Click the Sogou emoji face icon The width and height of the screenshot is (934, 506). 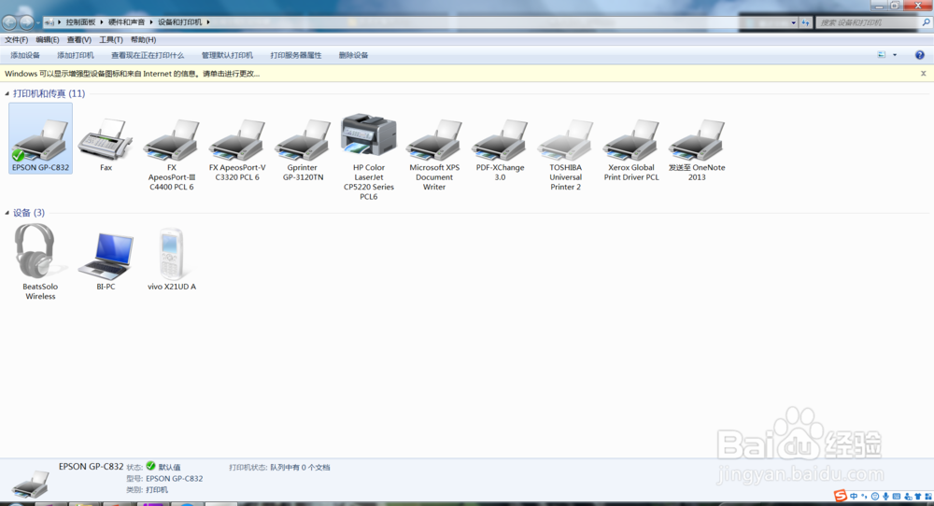point(874,496)
